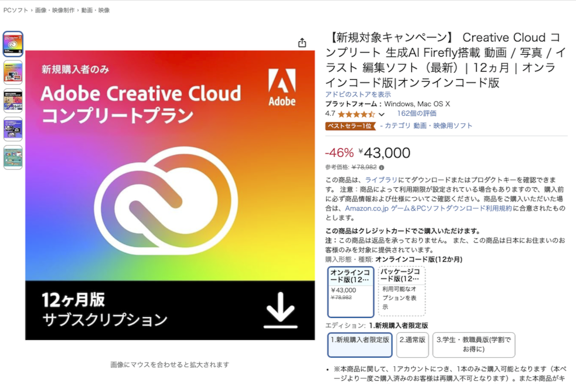Click the star rating icons

click(x=356, y=114)
